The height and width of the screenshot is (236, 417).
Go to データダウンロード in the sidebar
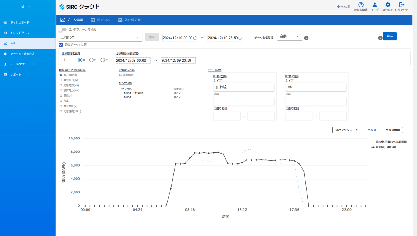pos(22,64)
